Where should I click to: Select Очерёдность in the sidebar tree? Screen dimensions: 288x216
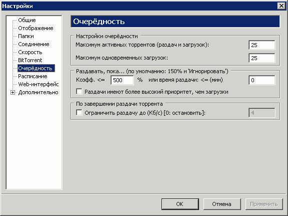pos(36,68)
